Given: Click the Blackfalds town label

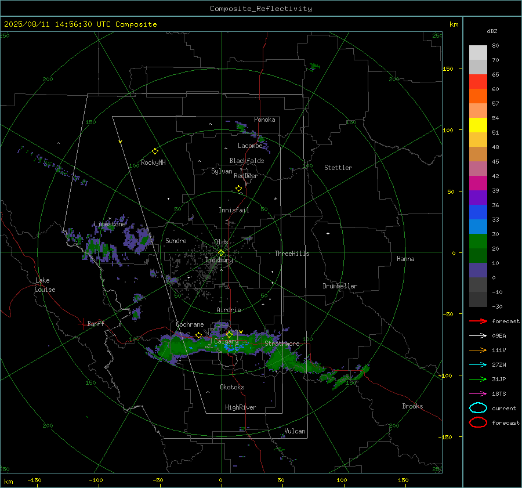Looking at the screenshot, I should point(246,161).
